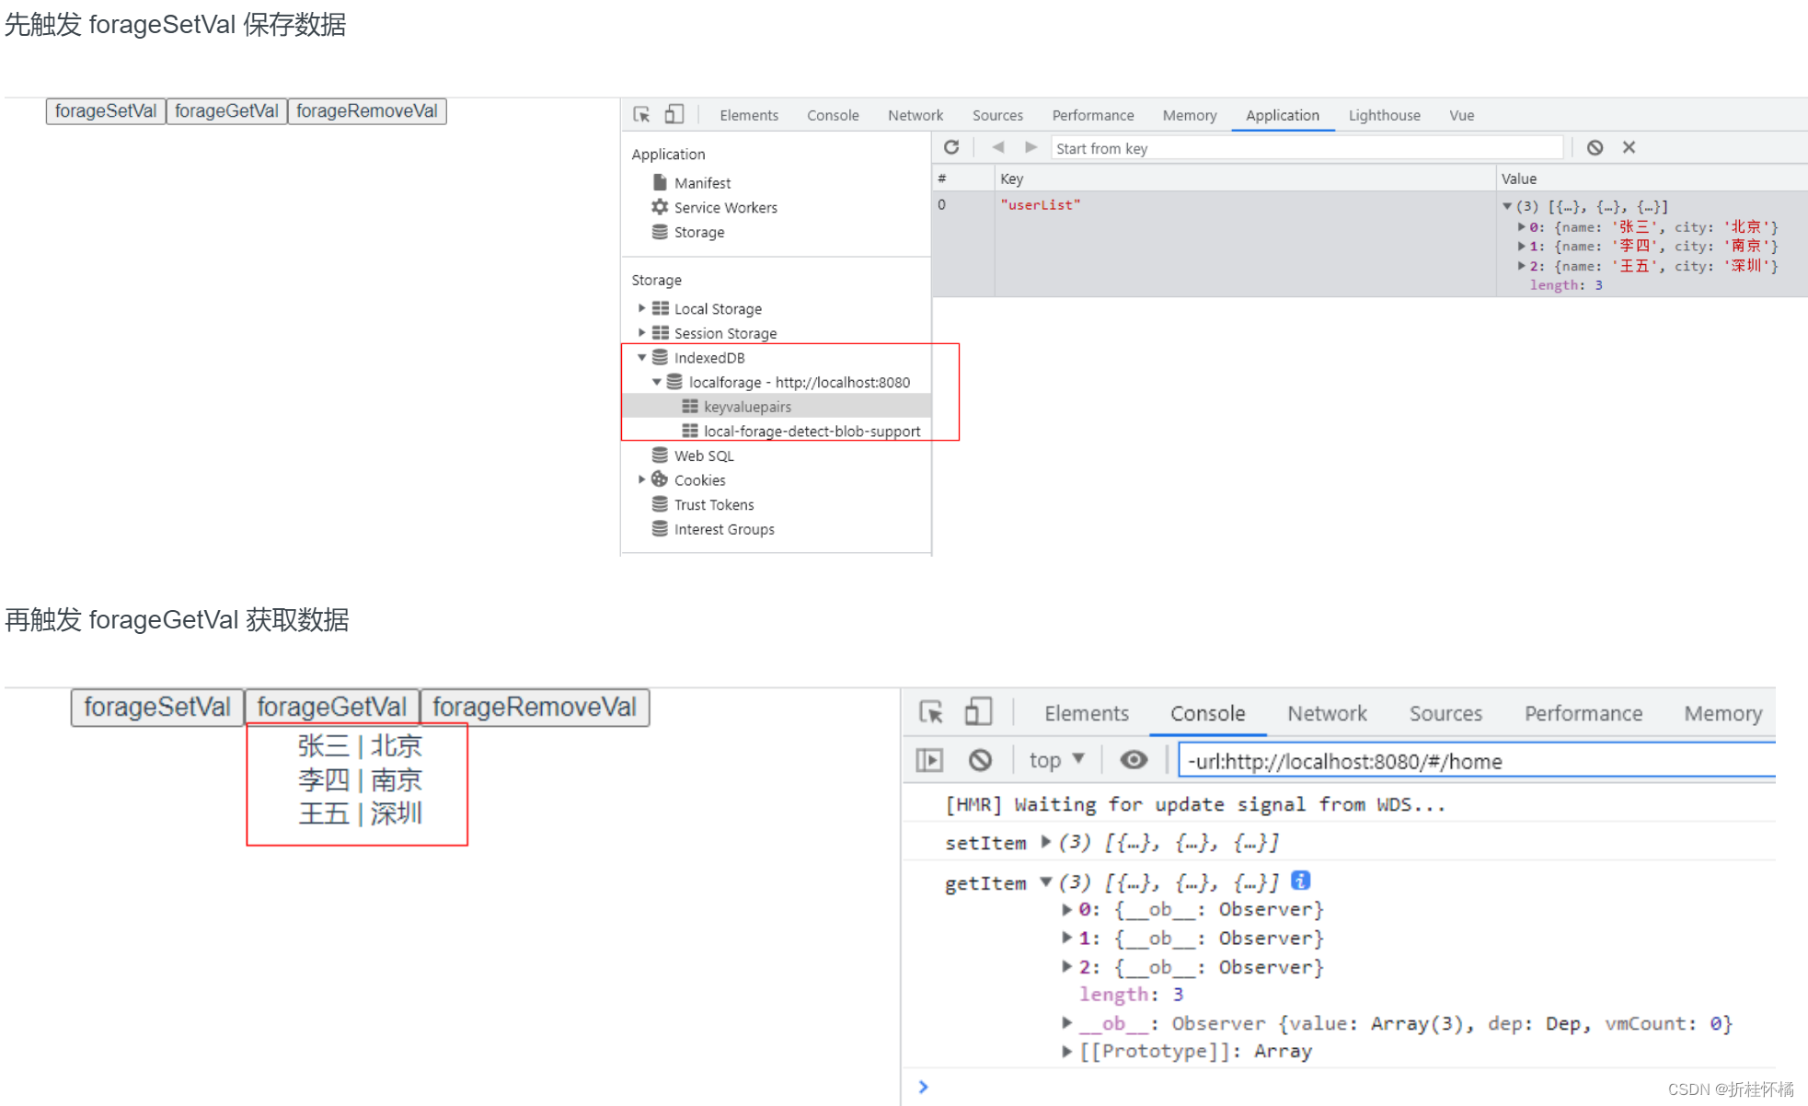Select keyvaluepairs object store
Image resolution: width=1808 pixels, height=1106 pixels.
[777, 406]
